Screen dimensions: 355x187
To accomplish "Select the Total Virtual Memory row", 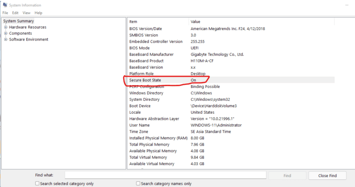I will 231,157.
